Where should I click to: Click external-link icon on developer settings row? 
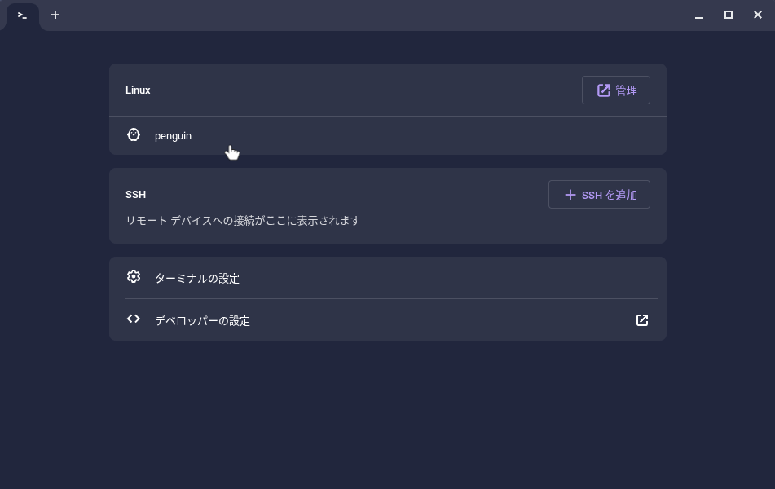pos(642,320)
